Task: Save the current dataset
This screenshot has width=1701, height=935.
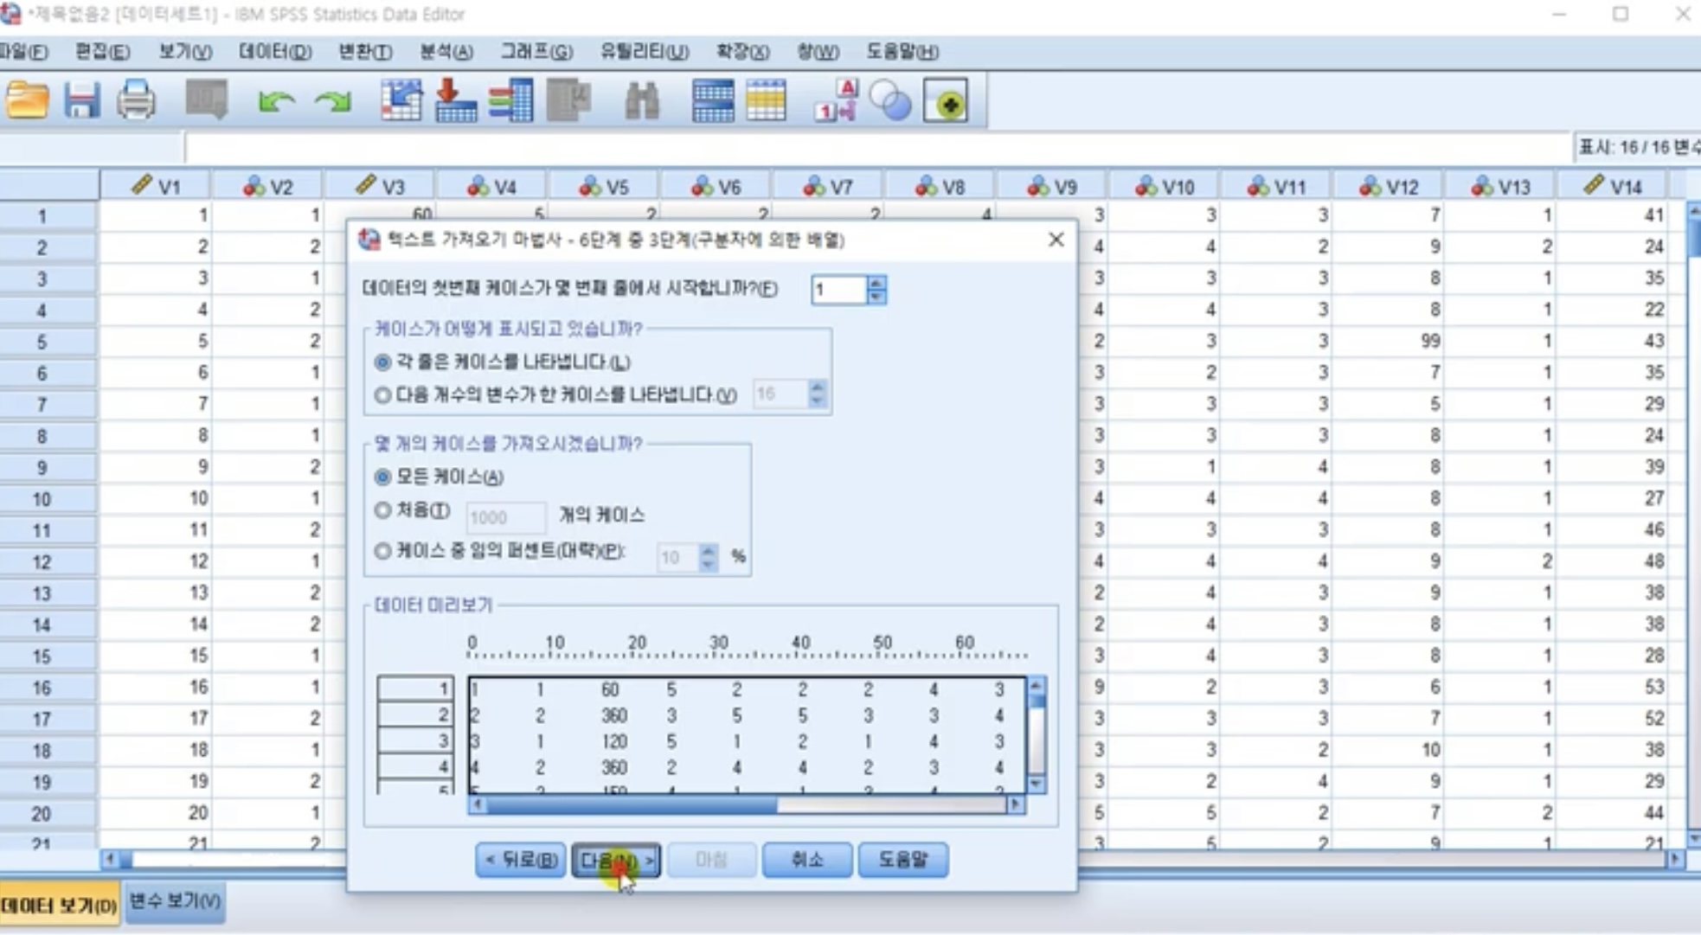Action: [84, 100]
